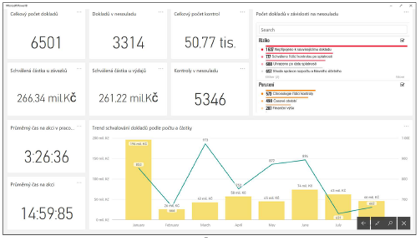Click the 973 line peak above March
Viewport: 419px width, 238px height.
coord(205,144)
